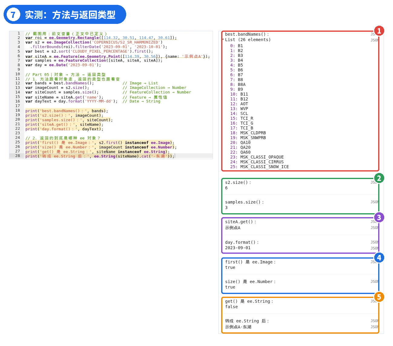This screenshot has width=393, height=346.
Task: Click the '2023-10-01' end date string
Action: click(x=149, y=47)
